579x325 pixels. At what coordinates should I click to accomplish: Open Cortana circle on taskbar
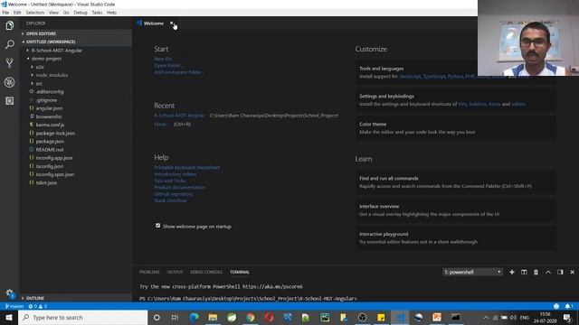157,317
